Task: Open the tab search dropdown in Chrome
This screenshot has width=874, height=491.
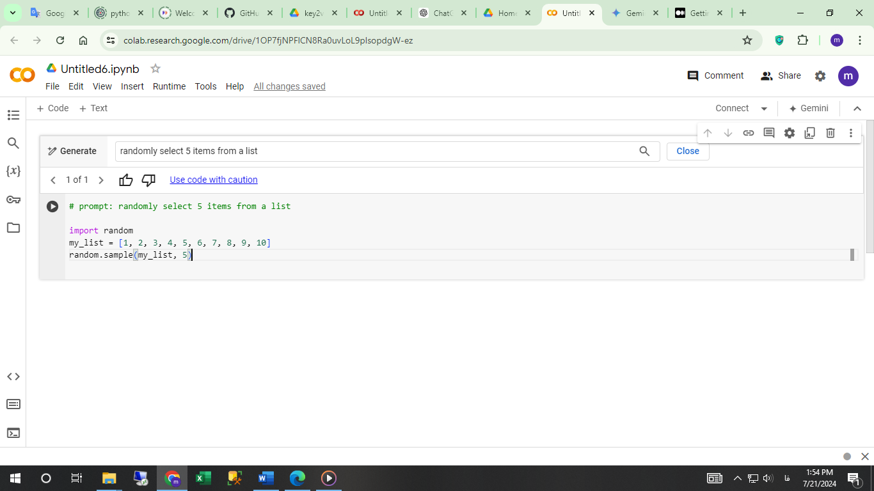Action: pyautogui.click(x=12, y=13)
